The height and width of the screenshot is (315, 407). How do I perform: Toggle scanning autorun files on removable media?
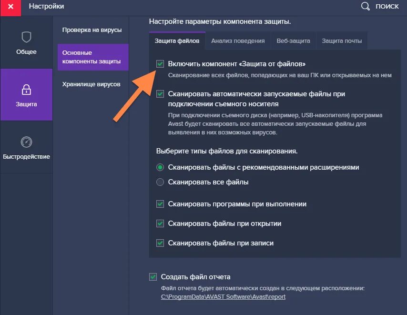click(x=160, y=94)
